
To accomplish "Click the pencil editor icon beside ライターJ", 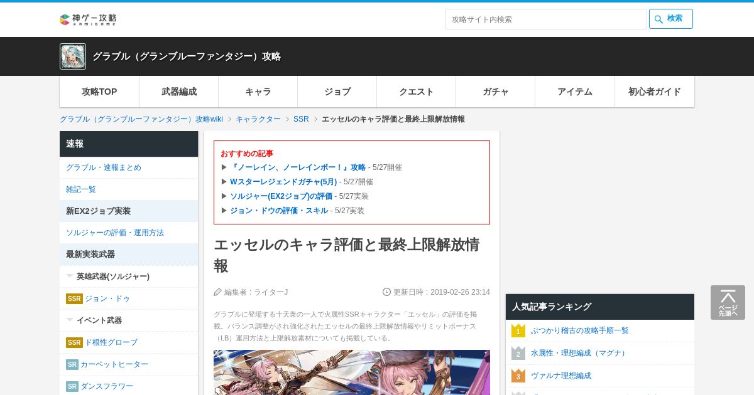I will click(x=217, y=292).
